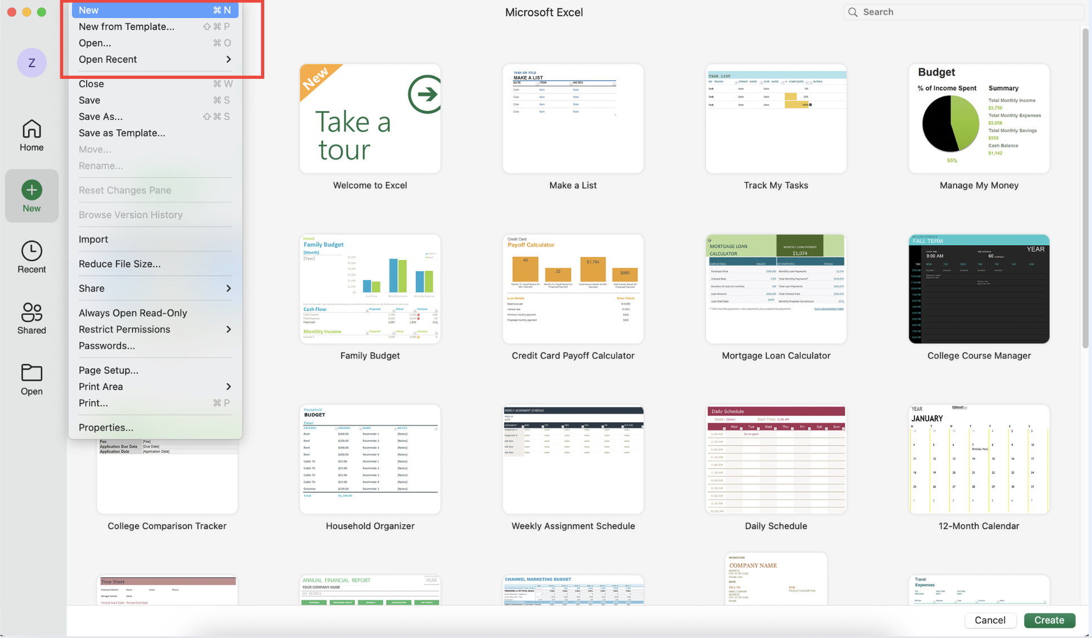This screenshot has width=1092, height=638.
Task: Choose New in the File menu
Action: click(155, 10)
